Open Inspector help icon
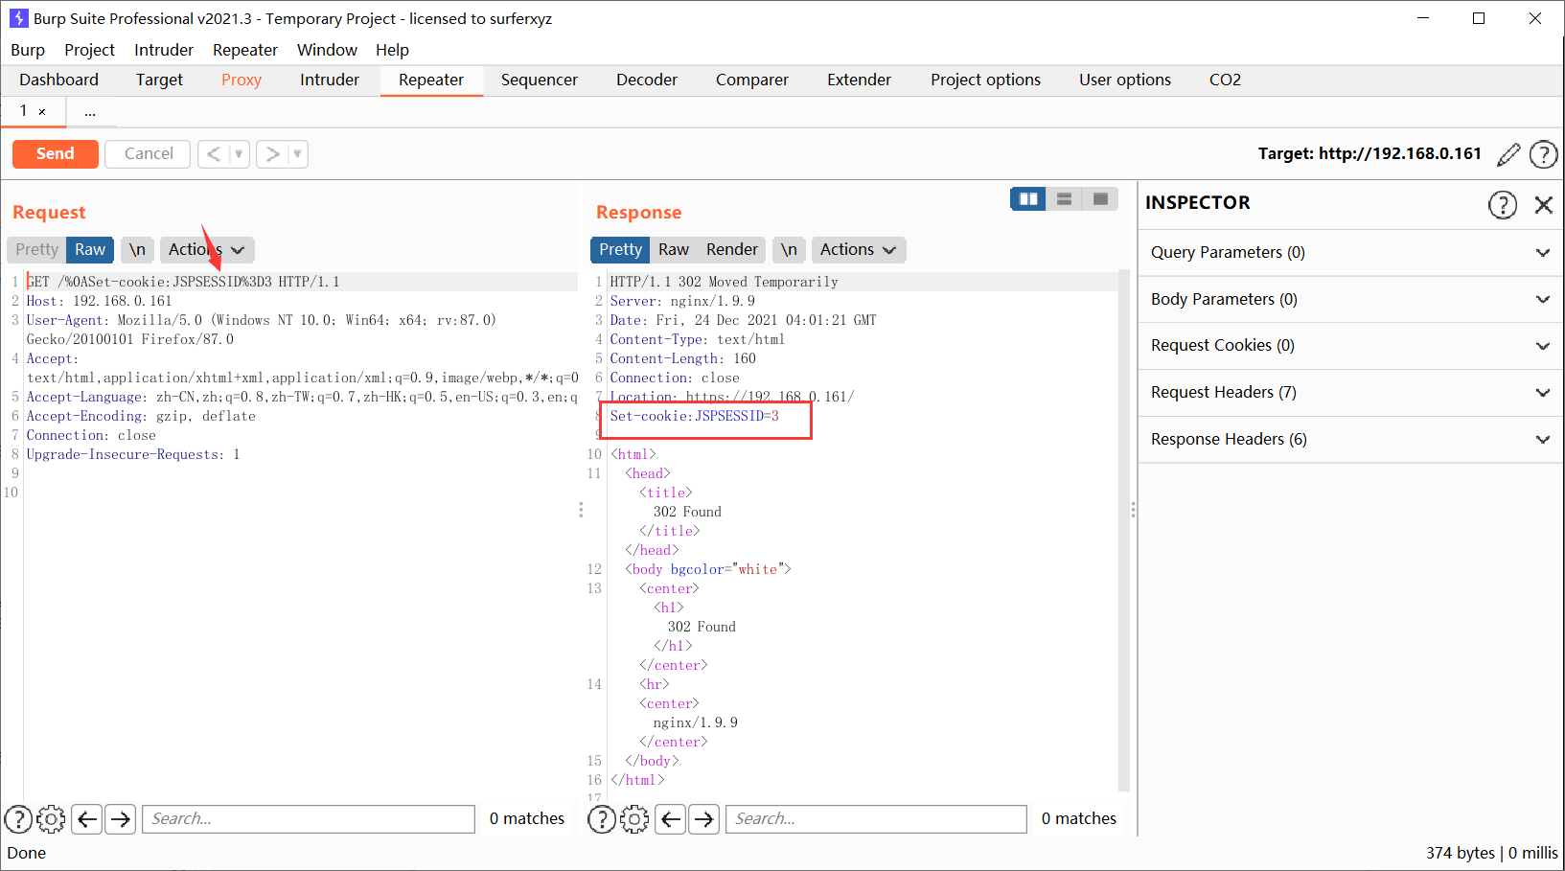 (x=1503, y=204)
